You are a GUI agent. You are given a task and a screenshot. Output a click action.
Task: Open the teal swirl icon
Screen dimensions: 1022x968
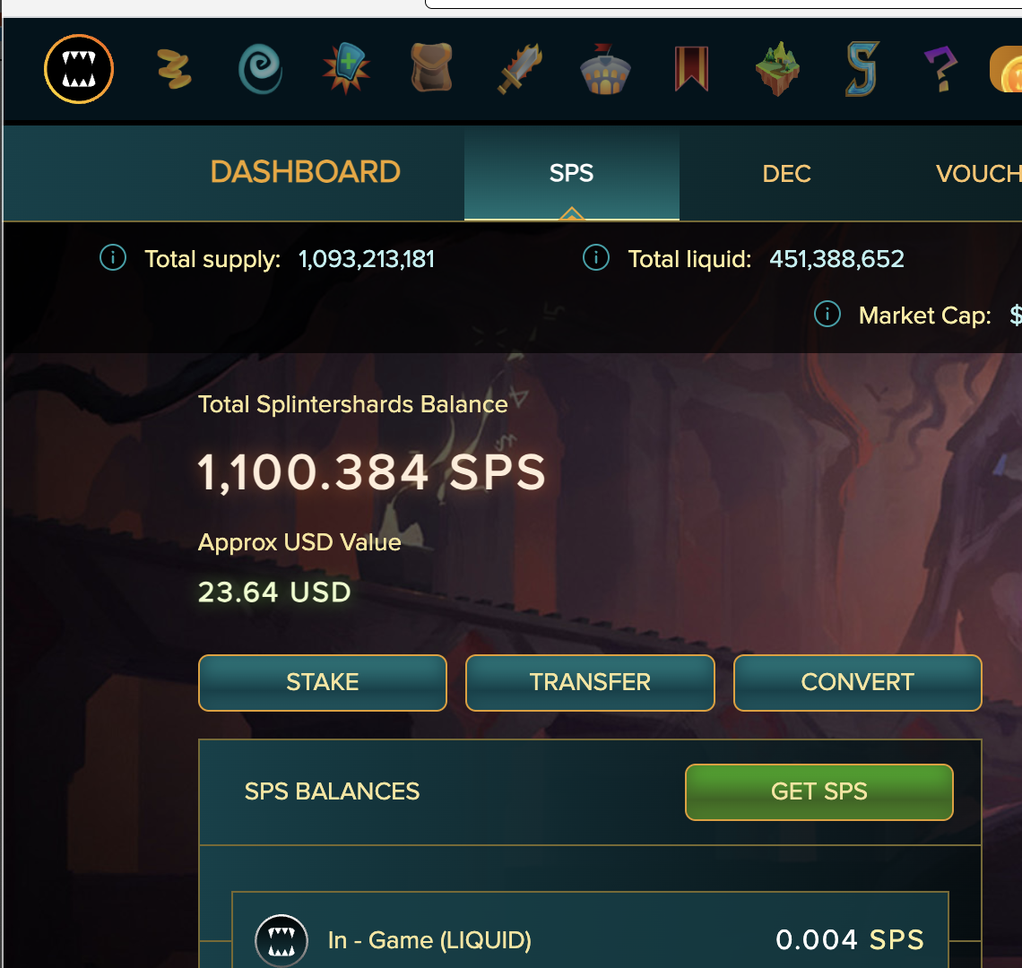tap(260, 69)
